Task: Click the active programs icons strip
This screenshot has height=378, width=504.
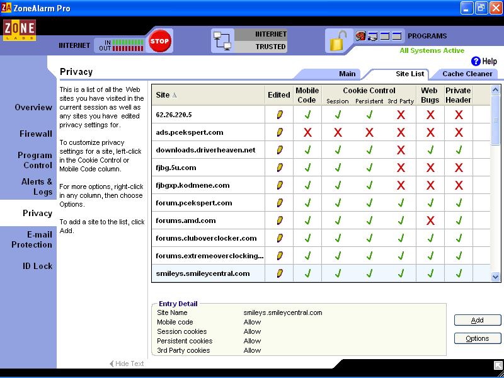Action: [379, 36]
